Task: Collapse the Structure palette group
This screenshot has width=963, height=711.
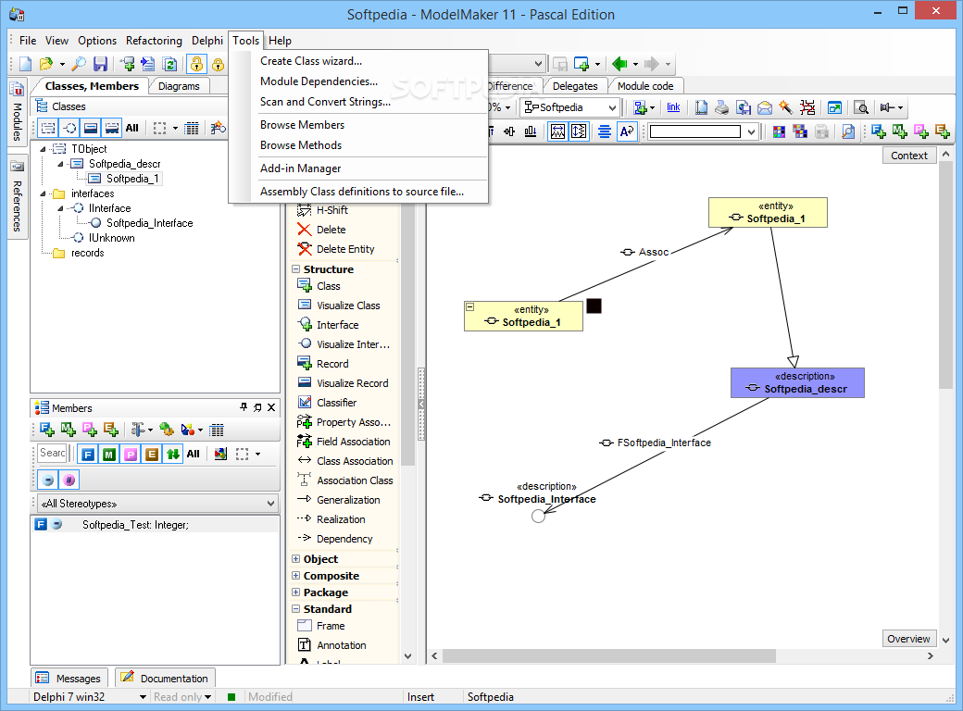Action: [x=296, y=268]
